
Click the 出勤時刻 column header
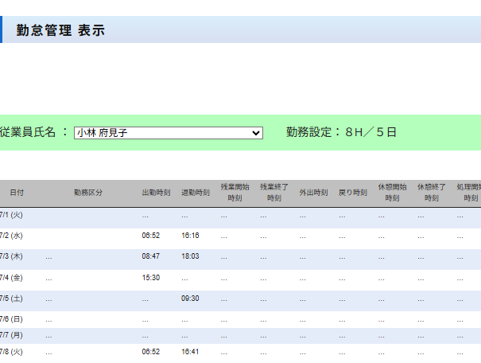[x=156, y=193]
